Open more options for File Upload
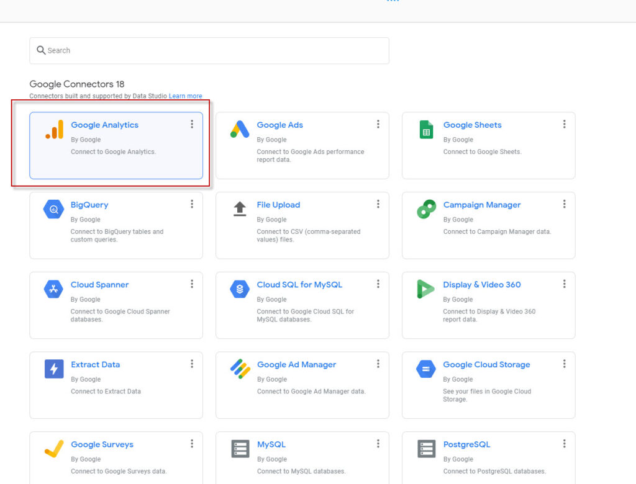The height and width of the screenshot is (484, 636). [x=378, y=204]
